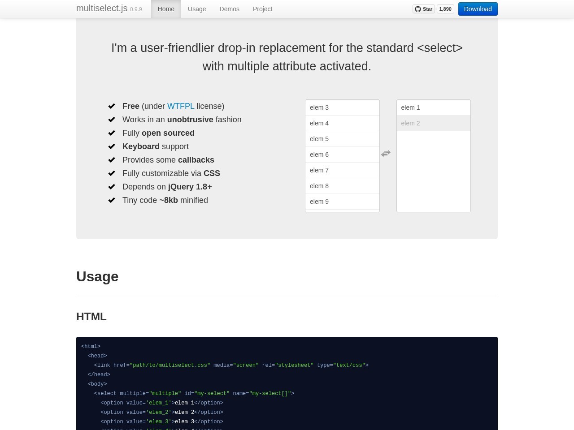Screen dimensions: 574x430
Task: Click the swap arrows icon between lists
Action: point(386,153)
